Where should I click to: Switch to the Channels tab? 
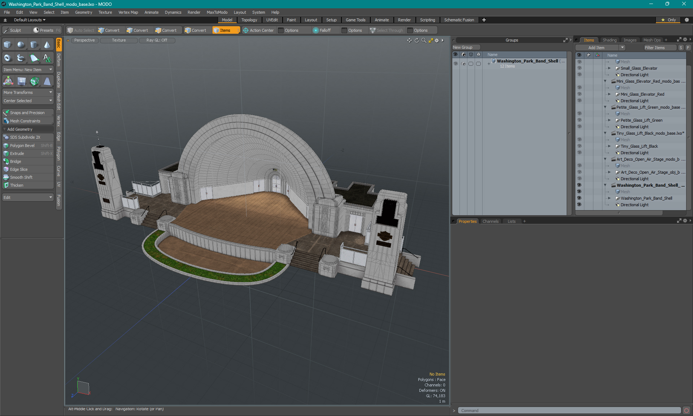[x=490, y=221]
